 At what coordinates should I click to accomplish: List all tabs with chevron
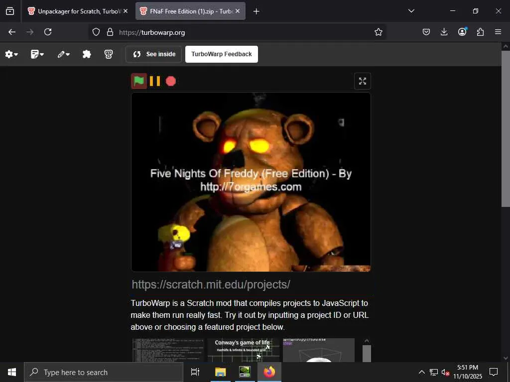(411, 11)
